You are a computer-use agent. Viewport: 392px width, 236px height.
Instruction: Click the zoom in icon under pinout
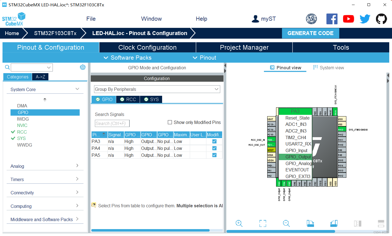point(239,223)
